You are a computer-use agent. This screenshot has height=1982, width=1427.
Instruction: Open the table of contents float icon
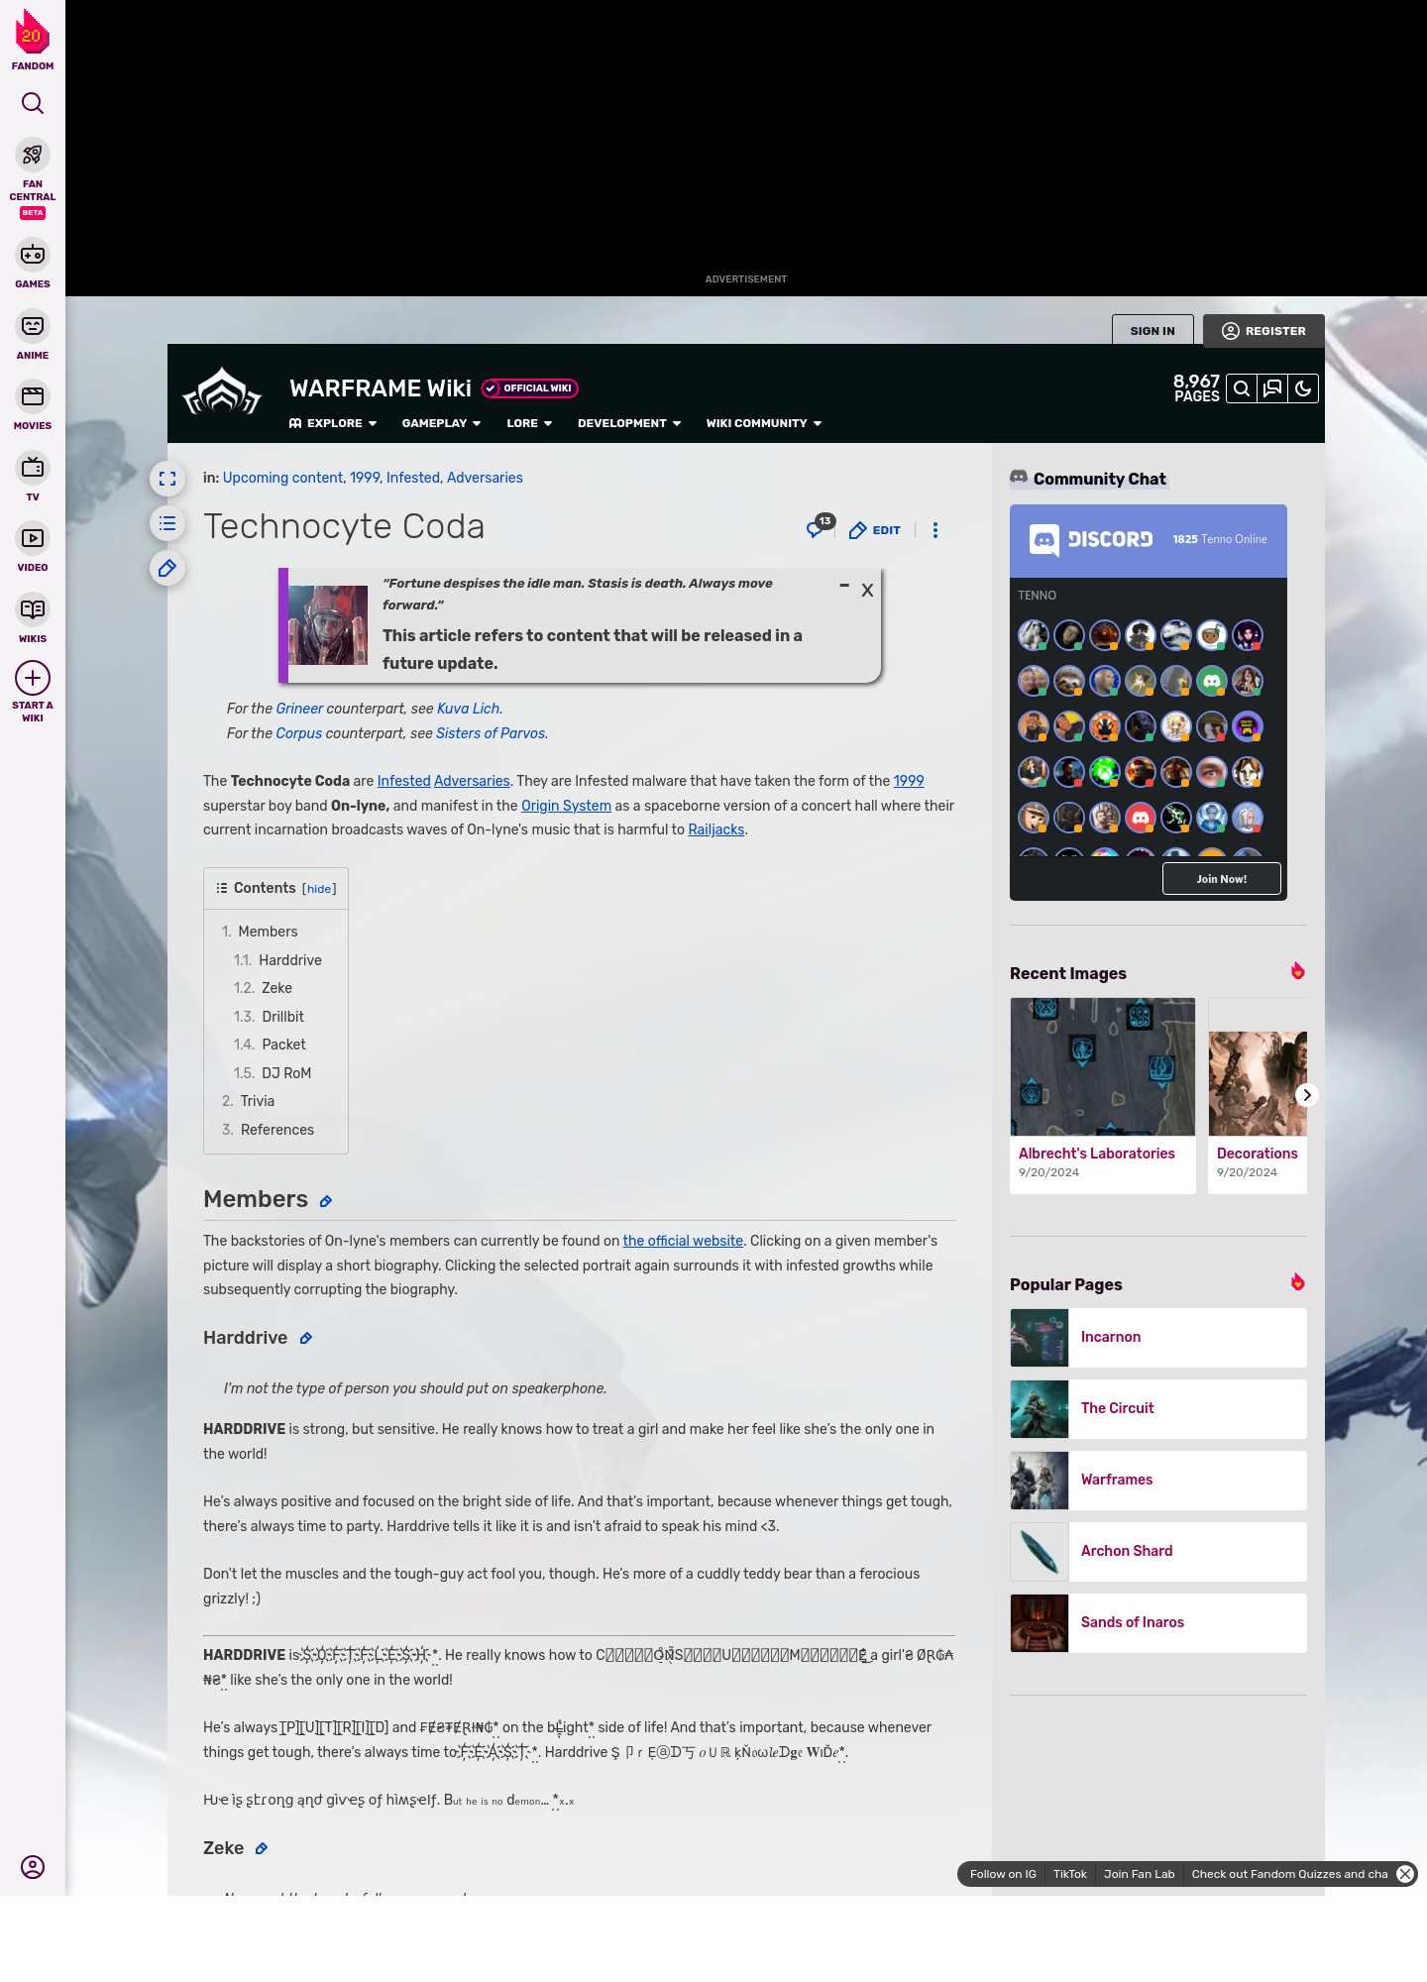coord(167,523)
